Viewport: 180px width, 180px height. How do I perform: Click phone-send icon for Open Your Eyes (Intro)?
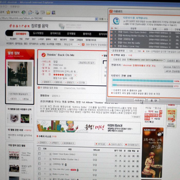(x=124, y=156)
